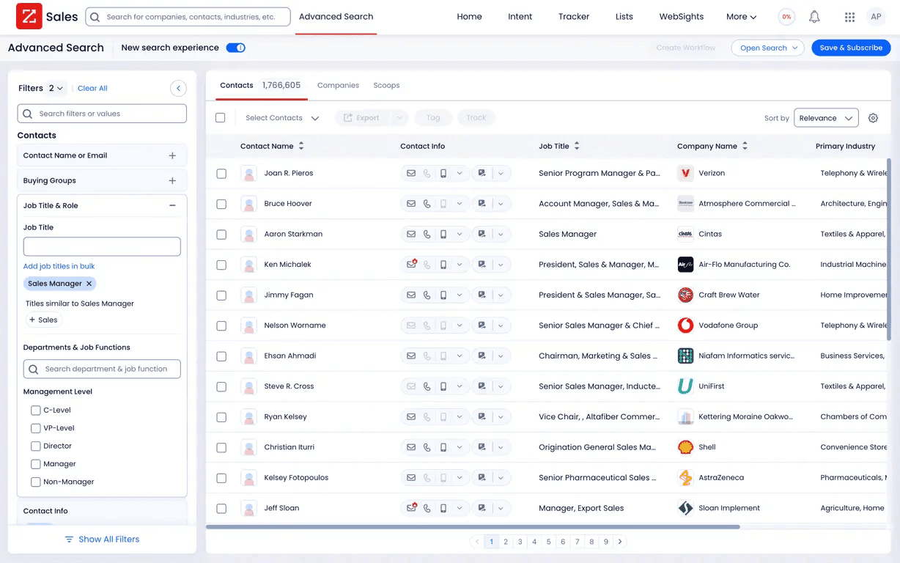Click email icon for Ken Michalek
The width and height of the screenshot is (900, 563).
[x=411, y=265]
